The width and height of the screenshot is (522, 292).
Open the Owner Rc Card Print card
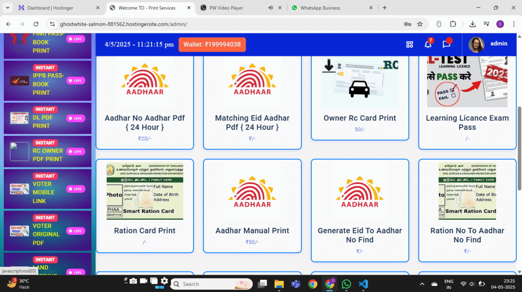tap(360, 98)
